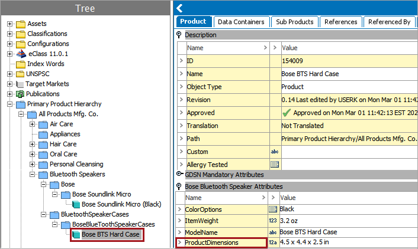Click the Publications green icon
418x249 pixels.
click(x=20, y=94)
